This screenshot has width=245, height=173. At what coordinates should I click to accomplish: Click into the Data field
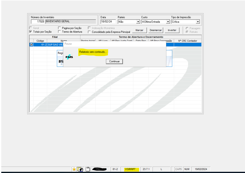(x=108, y=22)
